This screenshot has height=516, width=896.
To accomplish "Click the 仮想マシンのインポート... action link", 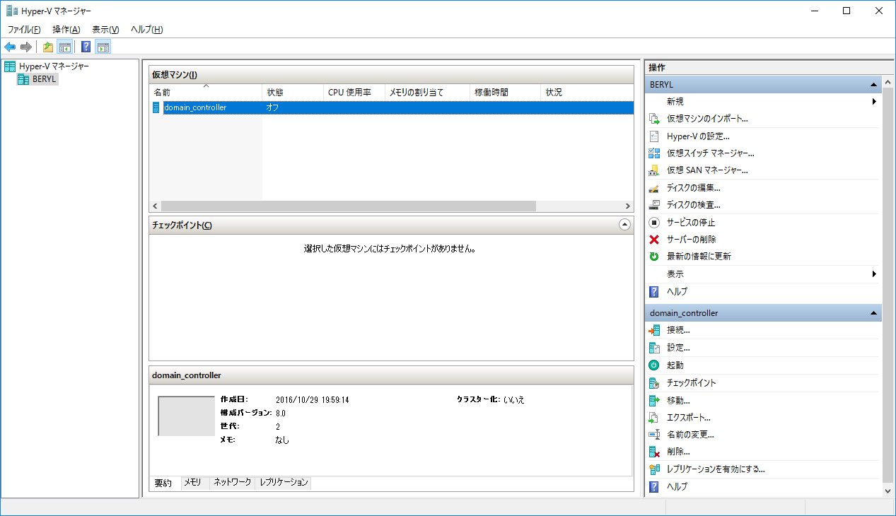I will [707, 119].
